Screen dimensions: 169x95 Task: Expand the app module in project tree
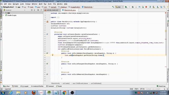click(3, 13)
